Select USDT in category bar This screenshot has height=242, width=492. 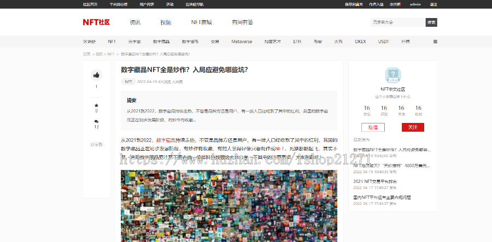(383, 42)
